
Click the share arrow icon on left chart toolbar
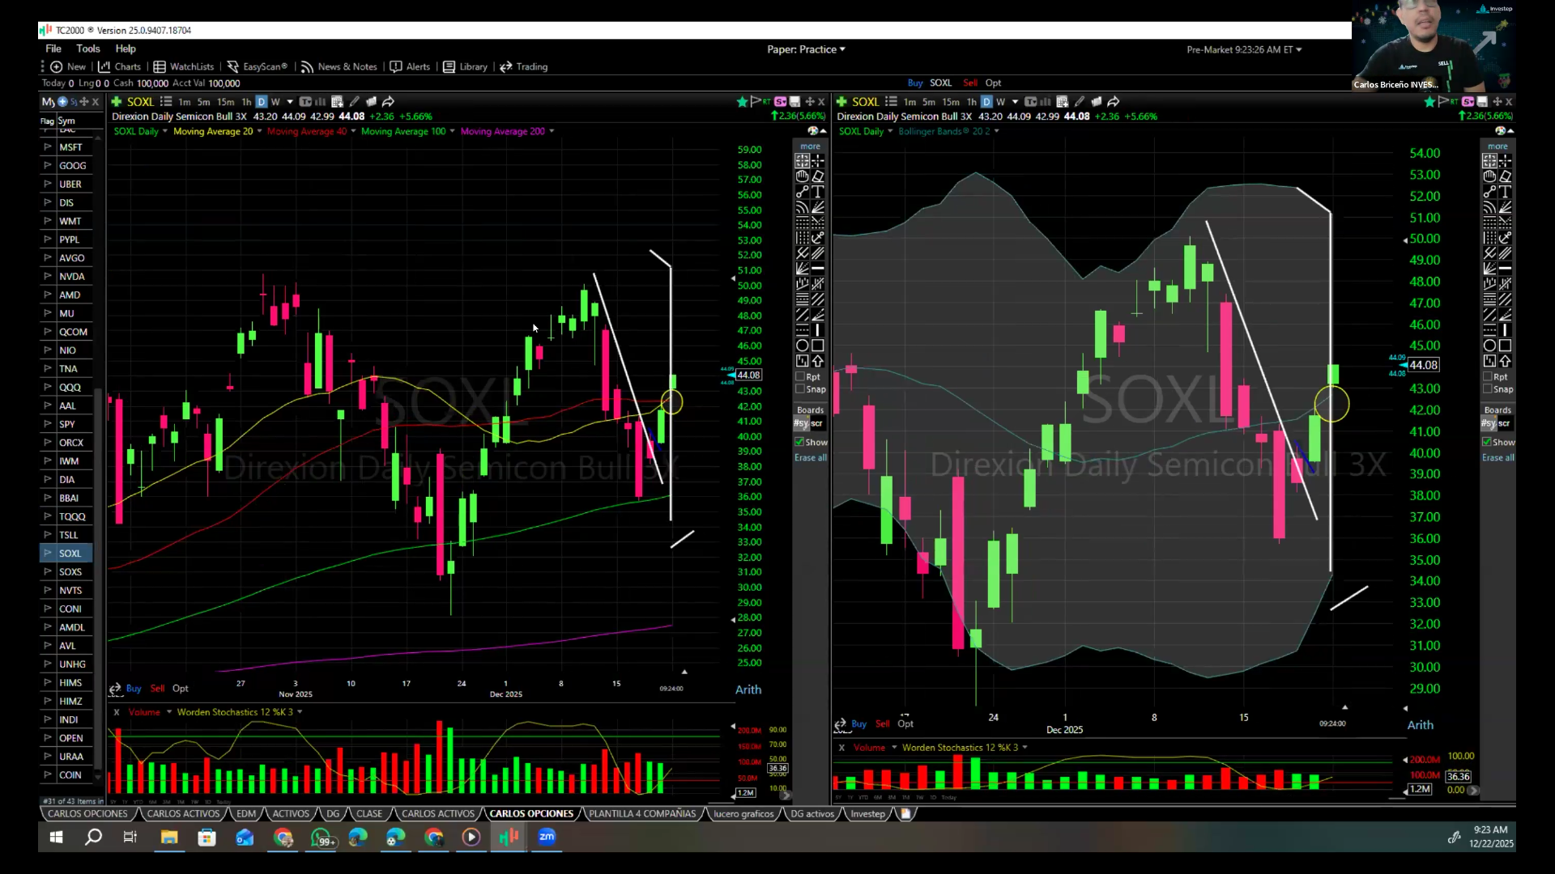pos(388,102)
